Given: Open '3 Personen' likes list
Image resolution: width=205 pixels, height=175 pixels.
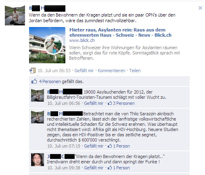Looking at the screenshot, I should click(124, 103).
